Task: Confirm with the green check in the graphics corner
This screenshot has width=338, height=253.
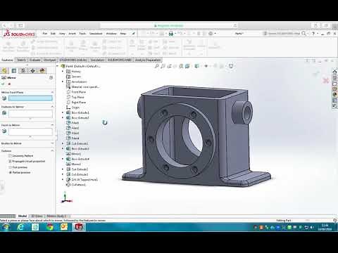Action: coord(315,74)
